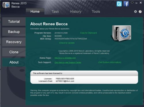Click the Renee Becca logo in title bar

point(6,5)
